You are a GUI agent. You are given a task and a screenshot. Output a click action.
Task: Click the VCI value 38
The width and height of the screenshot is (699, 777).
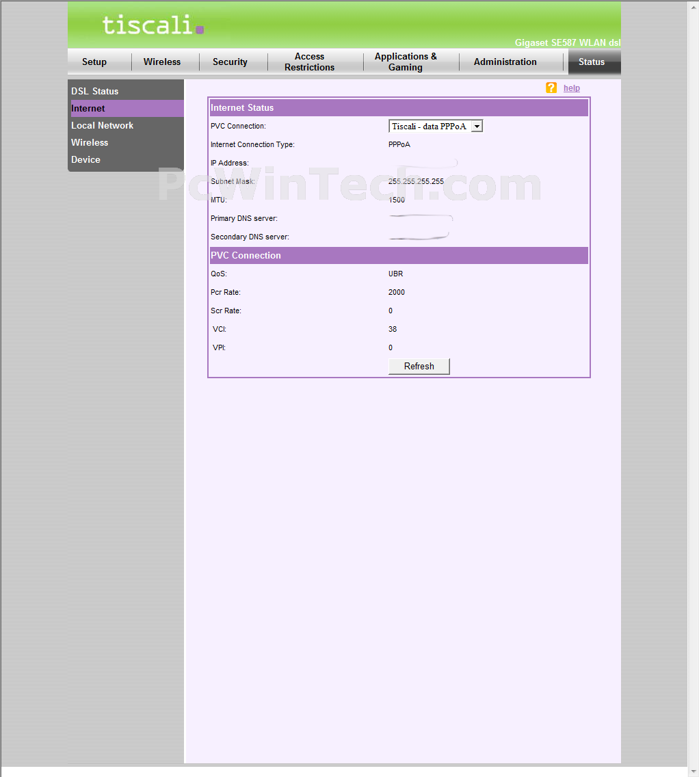(x=393, y=329)
